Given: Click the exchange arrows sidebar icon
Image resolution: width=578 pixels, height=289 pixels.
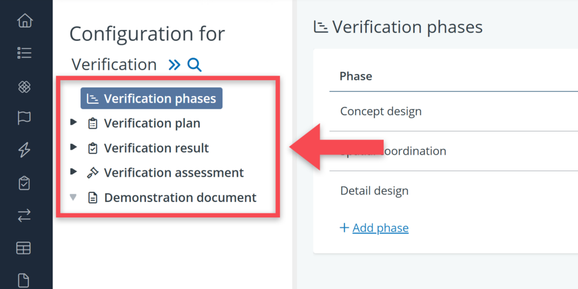Looking at the screenshot, I should 25,215.
